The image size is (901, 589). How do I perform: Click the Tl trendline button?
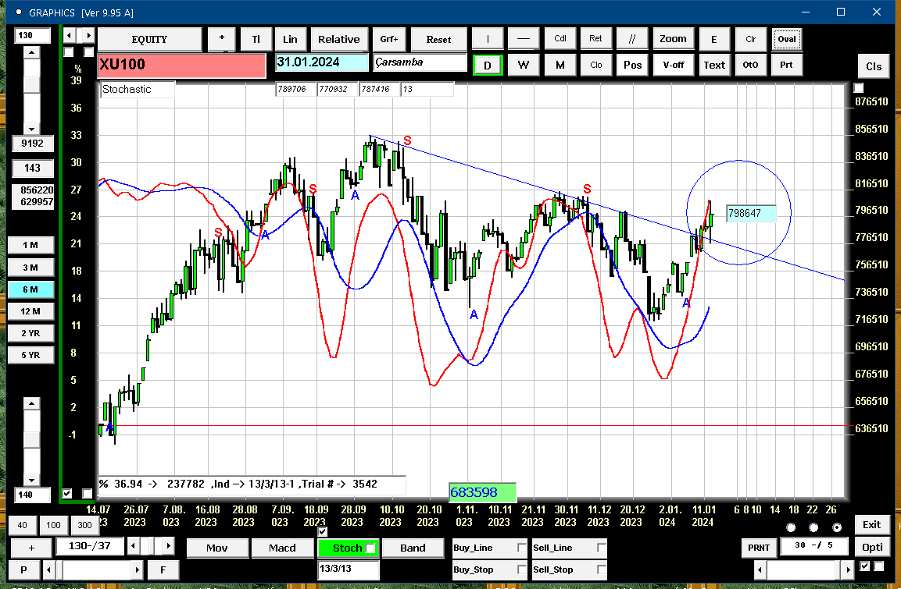coord(256,40)
